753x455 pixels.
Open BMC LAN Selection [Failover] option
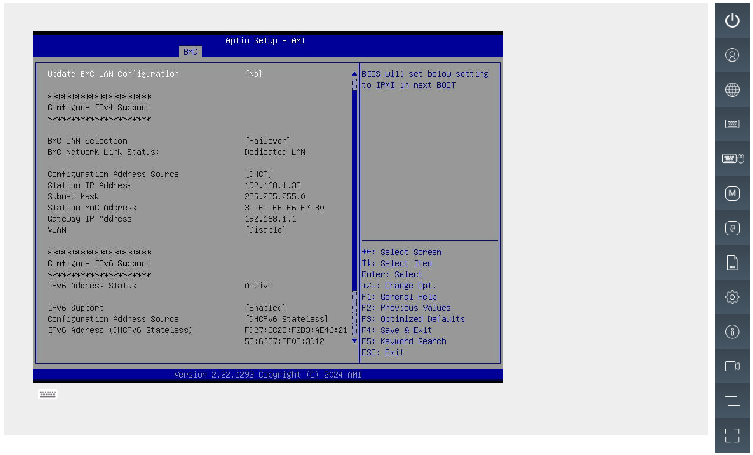[267, 141]
